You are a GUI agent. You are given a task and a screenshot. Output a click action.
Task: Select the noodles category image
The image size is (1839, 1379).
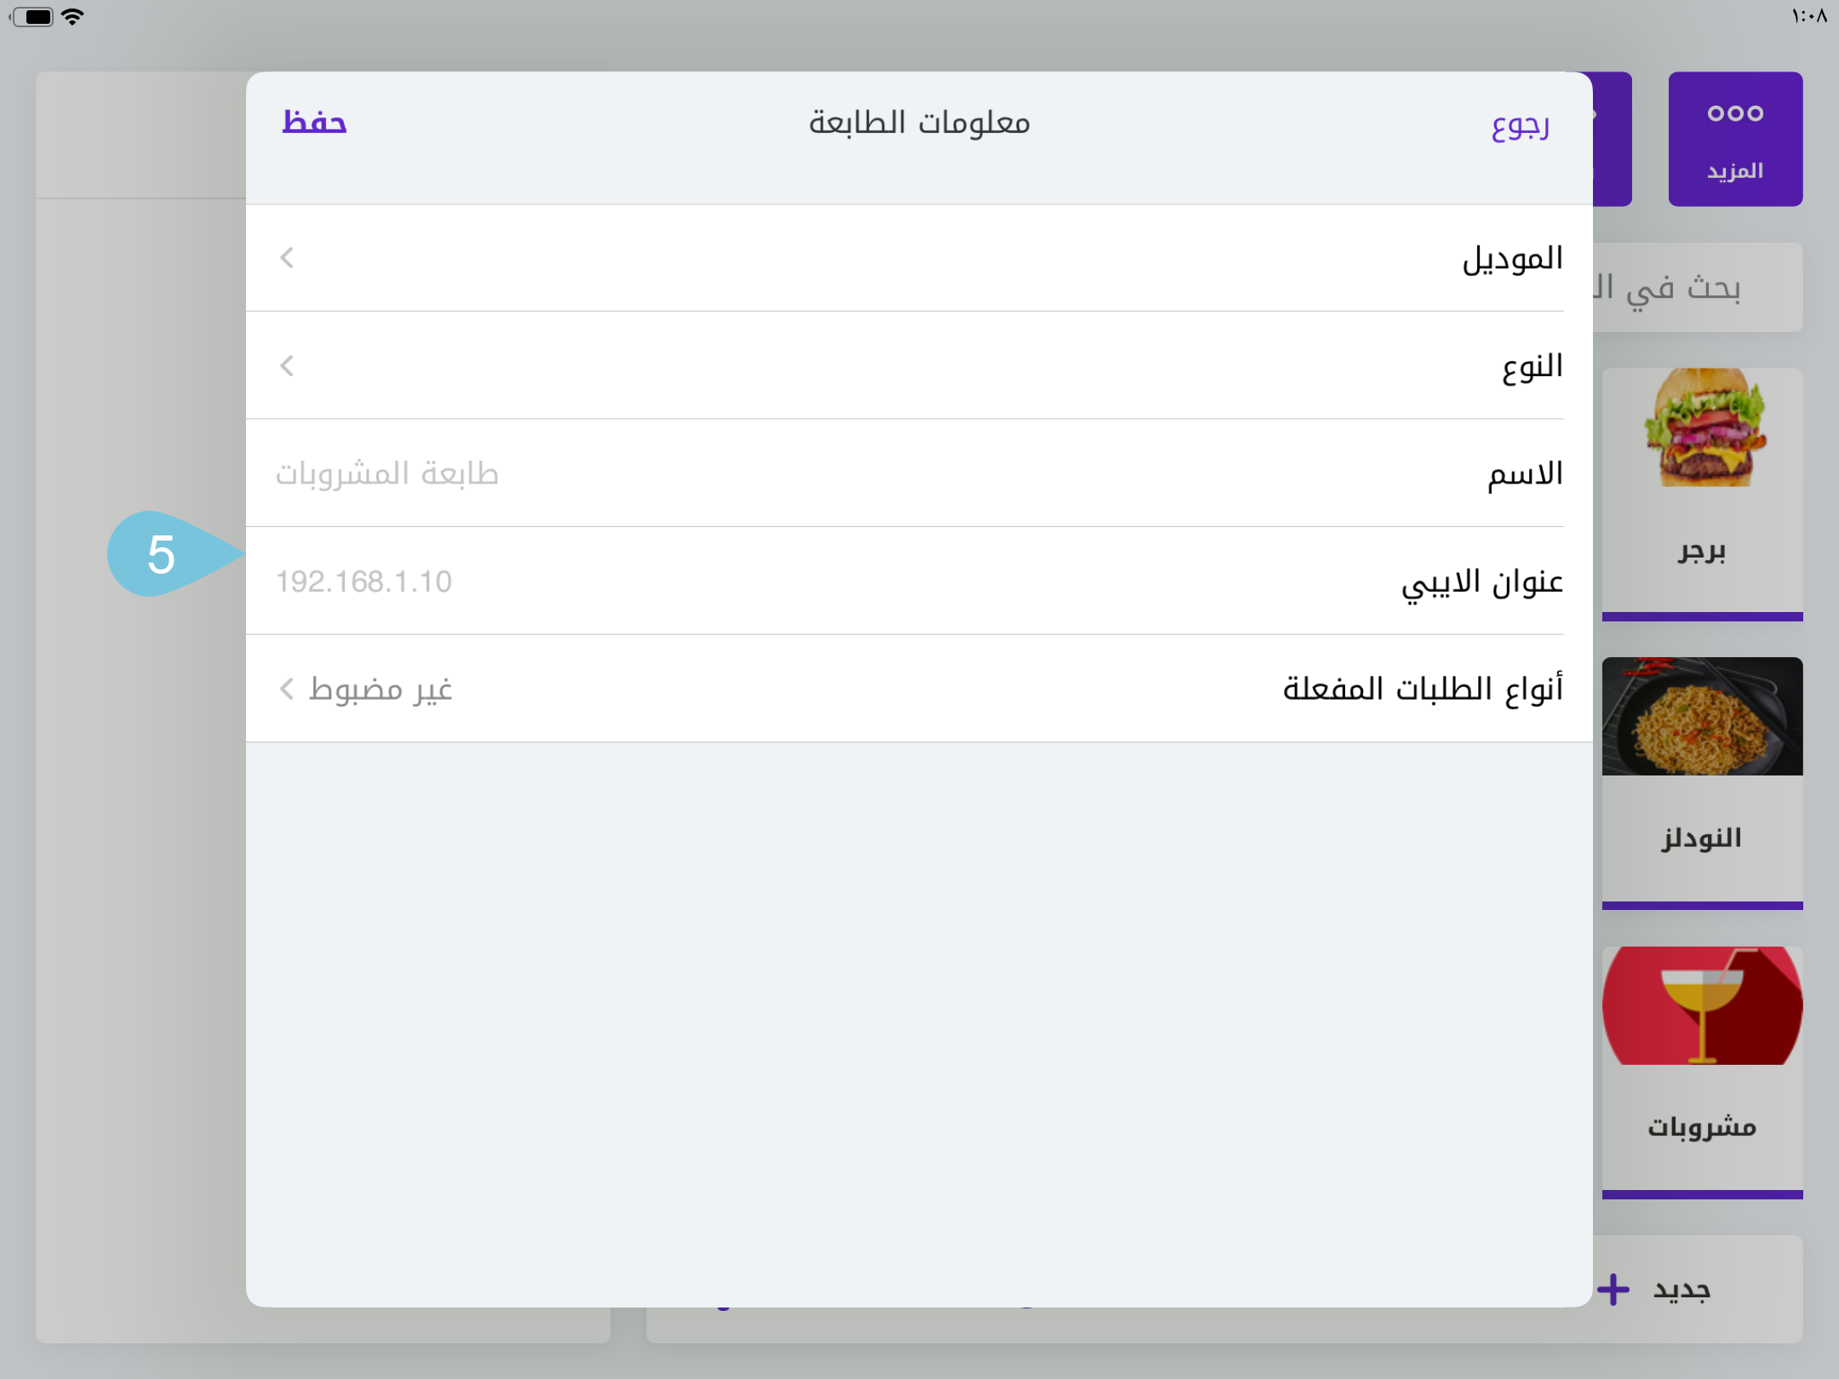click(1702, 717)
